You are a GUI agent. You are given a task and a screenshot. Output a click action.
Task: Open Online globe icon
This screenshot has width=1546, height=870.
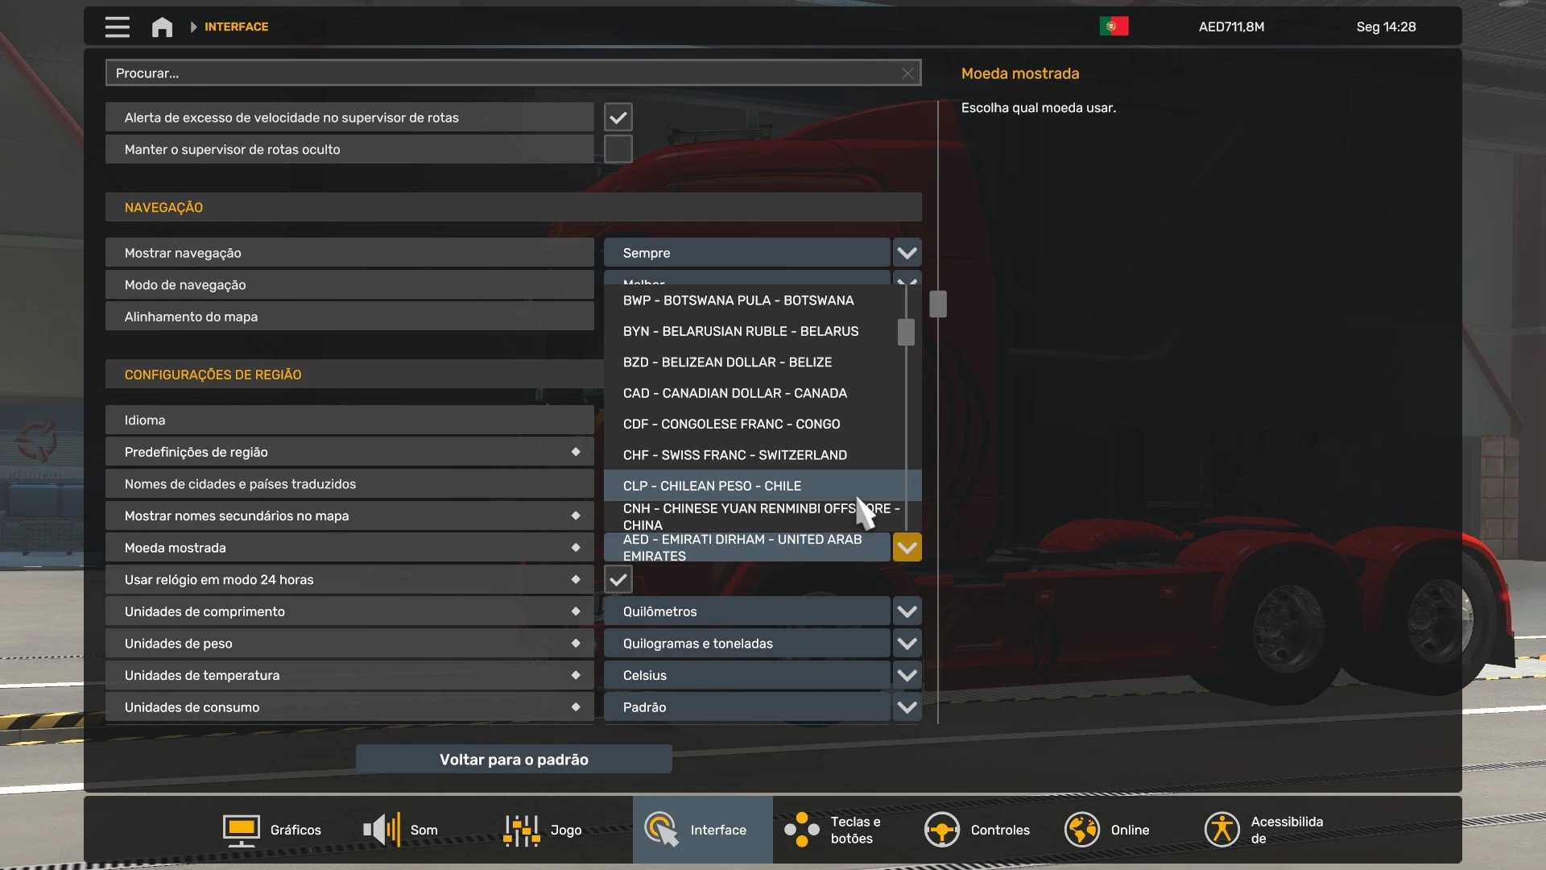tap(1081, 830)
